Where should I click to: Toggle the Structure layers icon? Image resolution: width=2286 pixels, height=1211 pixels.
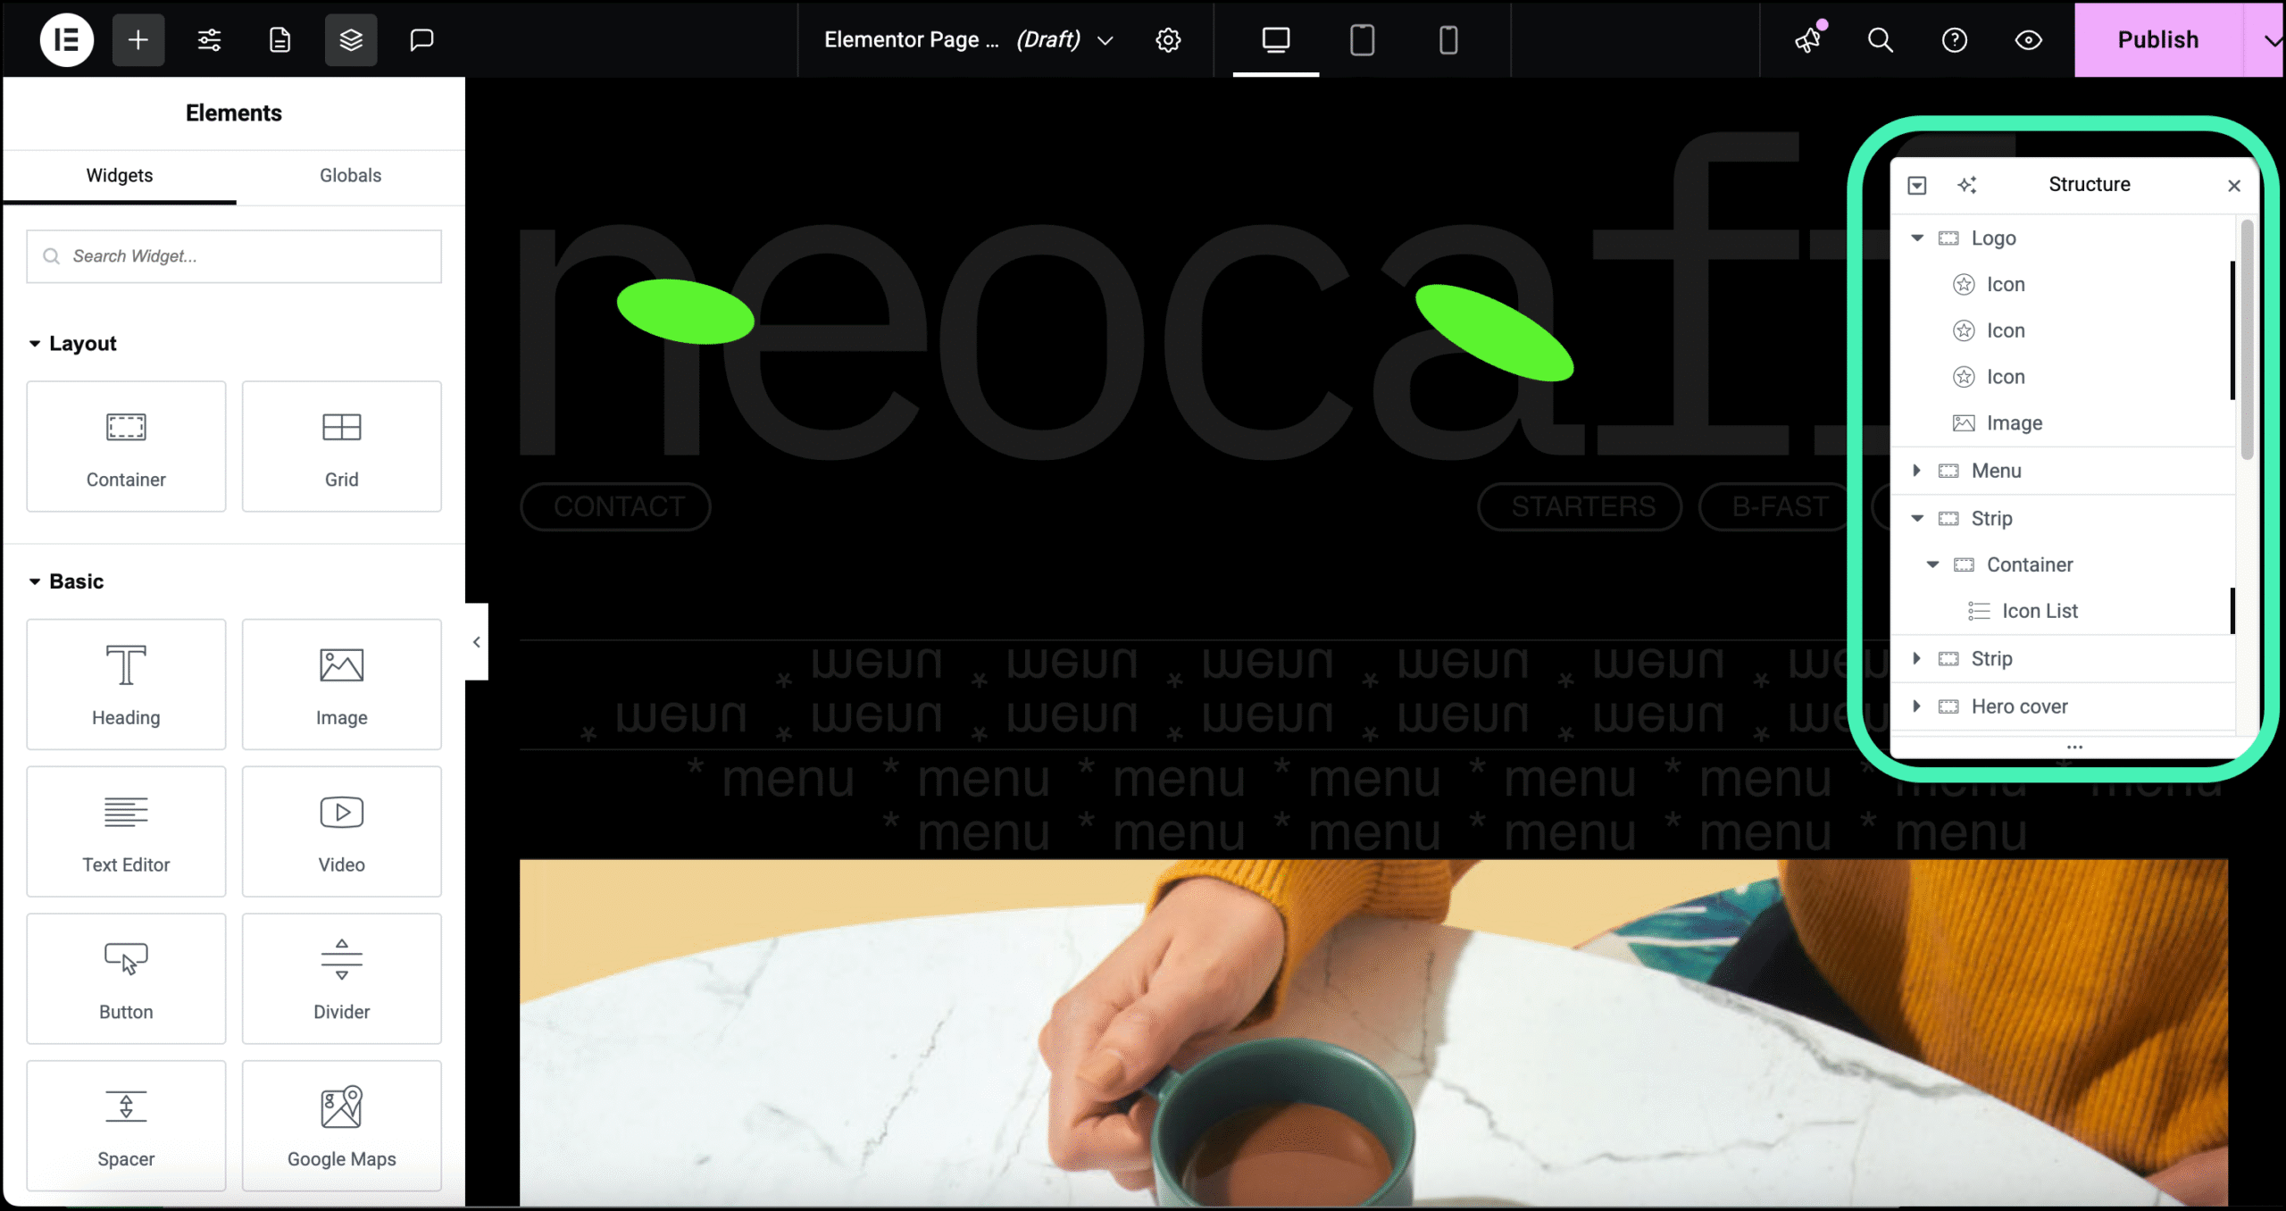pyautogui.click(x=351, y=39)
